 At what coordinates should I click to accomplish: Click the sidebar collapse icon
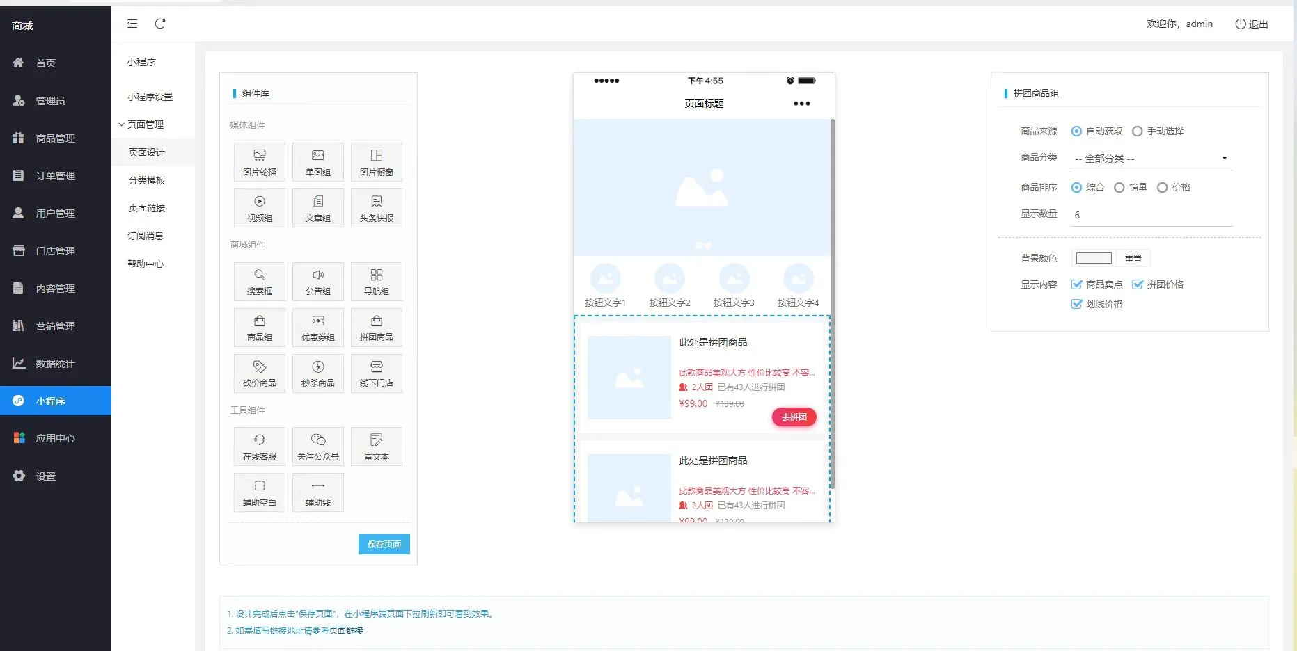(132, 23)
